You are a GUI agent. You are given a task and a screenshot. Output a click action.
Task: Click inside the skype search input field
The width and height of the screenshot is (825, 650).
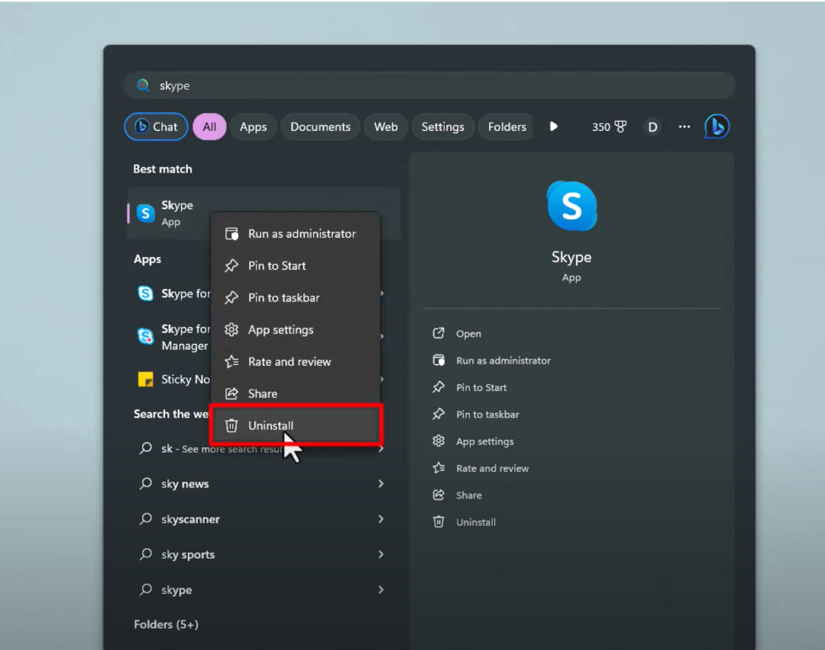pos(335,85)
